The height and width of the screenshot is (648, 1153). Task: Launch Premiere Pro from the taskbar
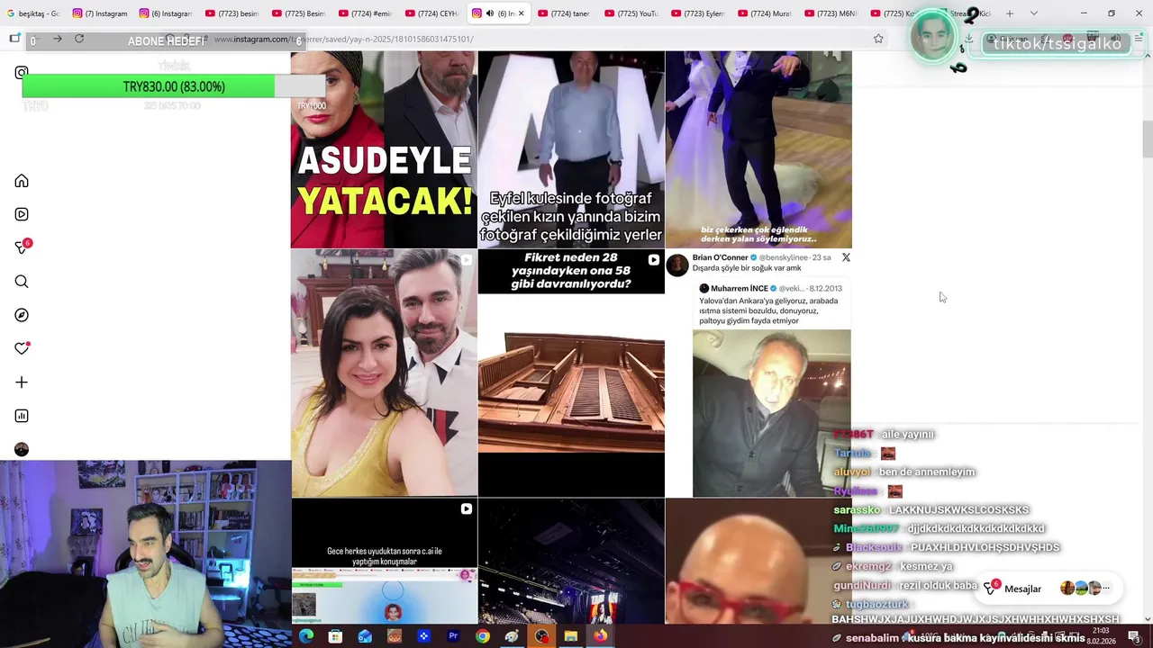tap(453, 636)
